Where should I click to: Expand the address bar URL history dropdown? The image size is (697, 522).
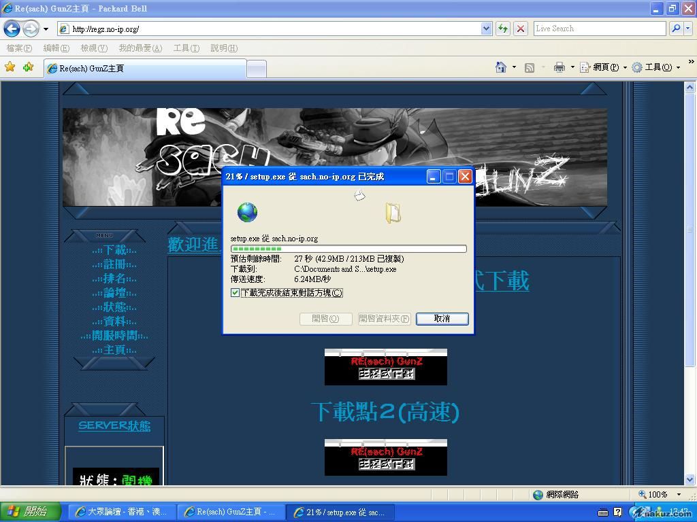pyautogui.click(x=486, y=29)
